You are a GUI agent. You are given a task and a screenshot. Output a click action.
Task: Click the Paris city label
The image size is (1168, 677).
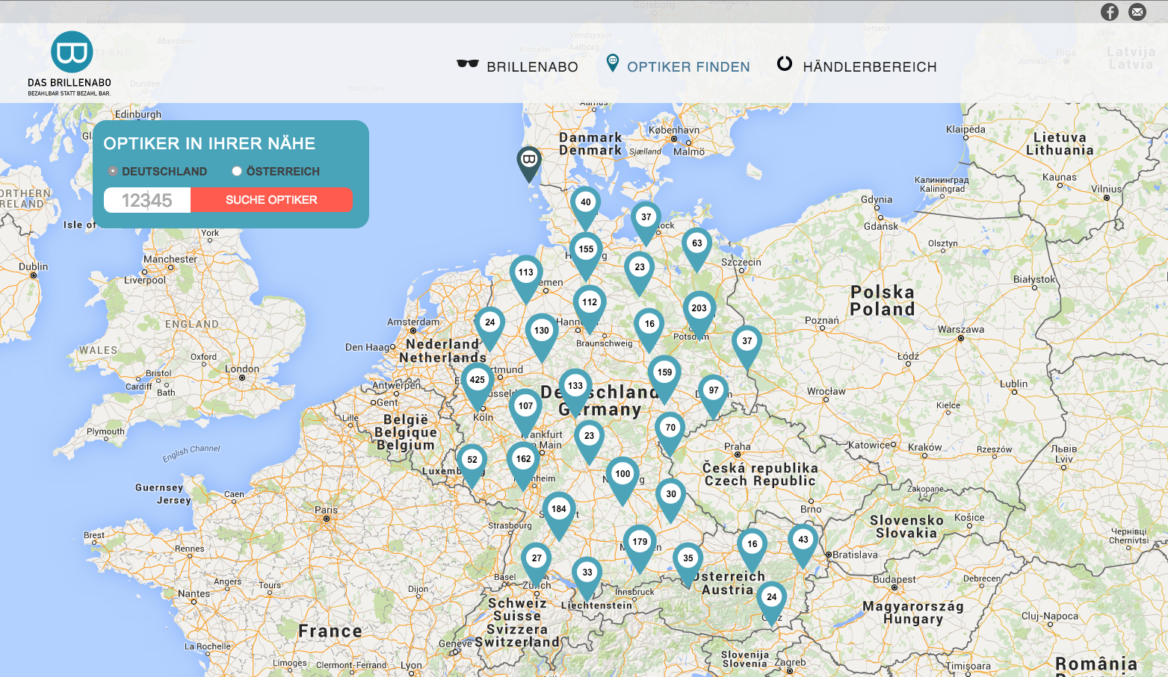click(326, 510)
